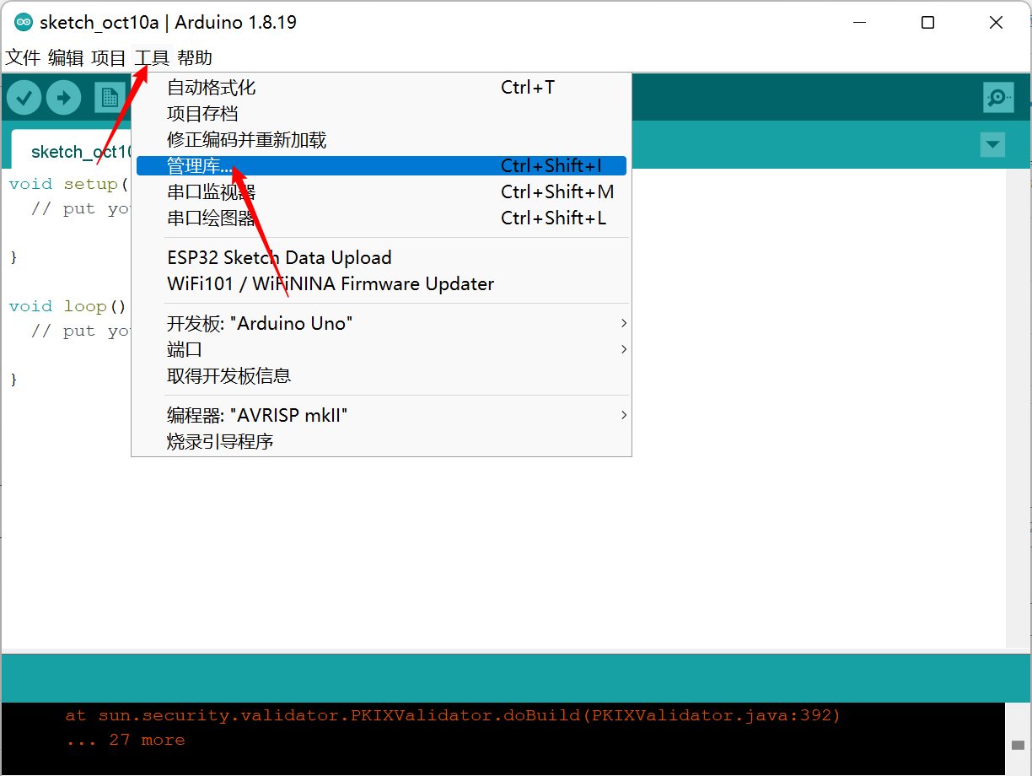Select ESP32 Sketch Data Upload
The image size is (1032, 776).
[x=381, y=257]
